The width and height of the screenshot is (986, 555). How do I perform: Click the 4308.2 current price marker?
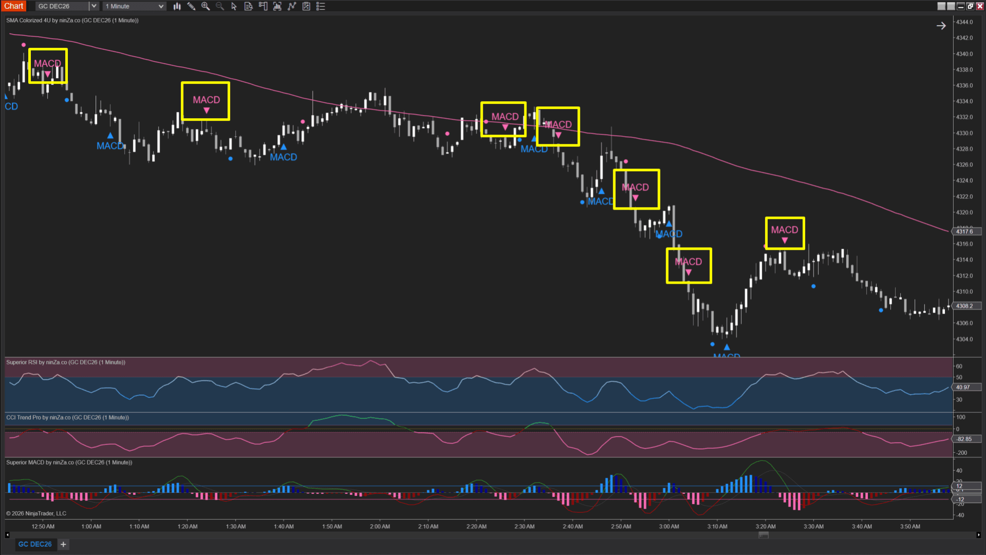click(x=966, y=306)
